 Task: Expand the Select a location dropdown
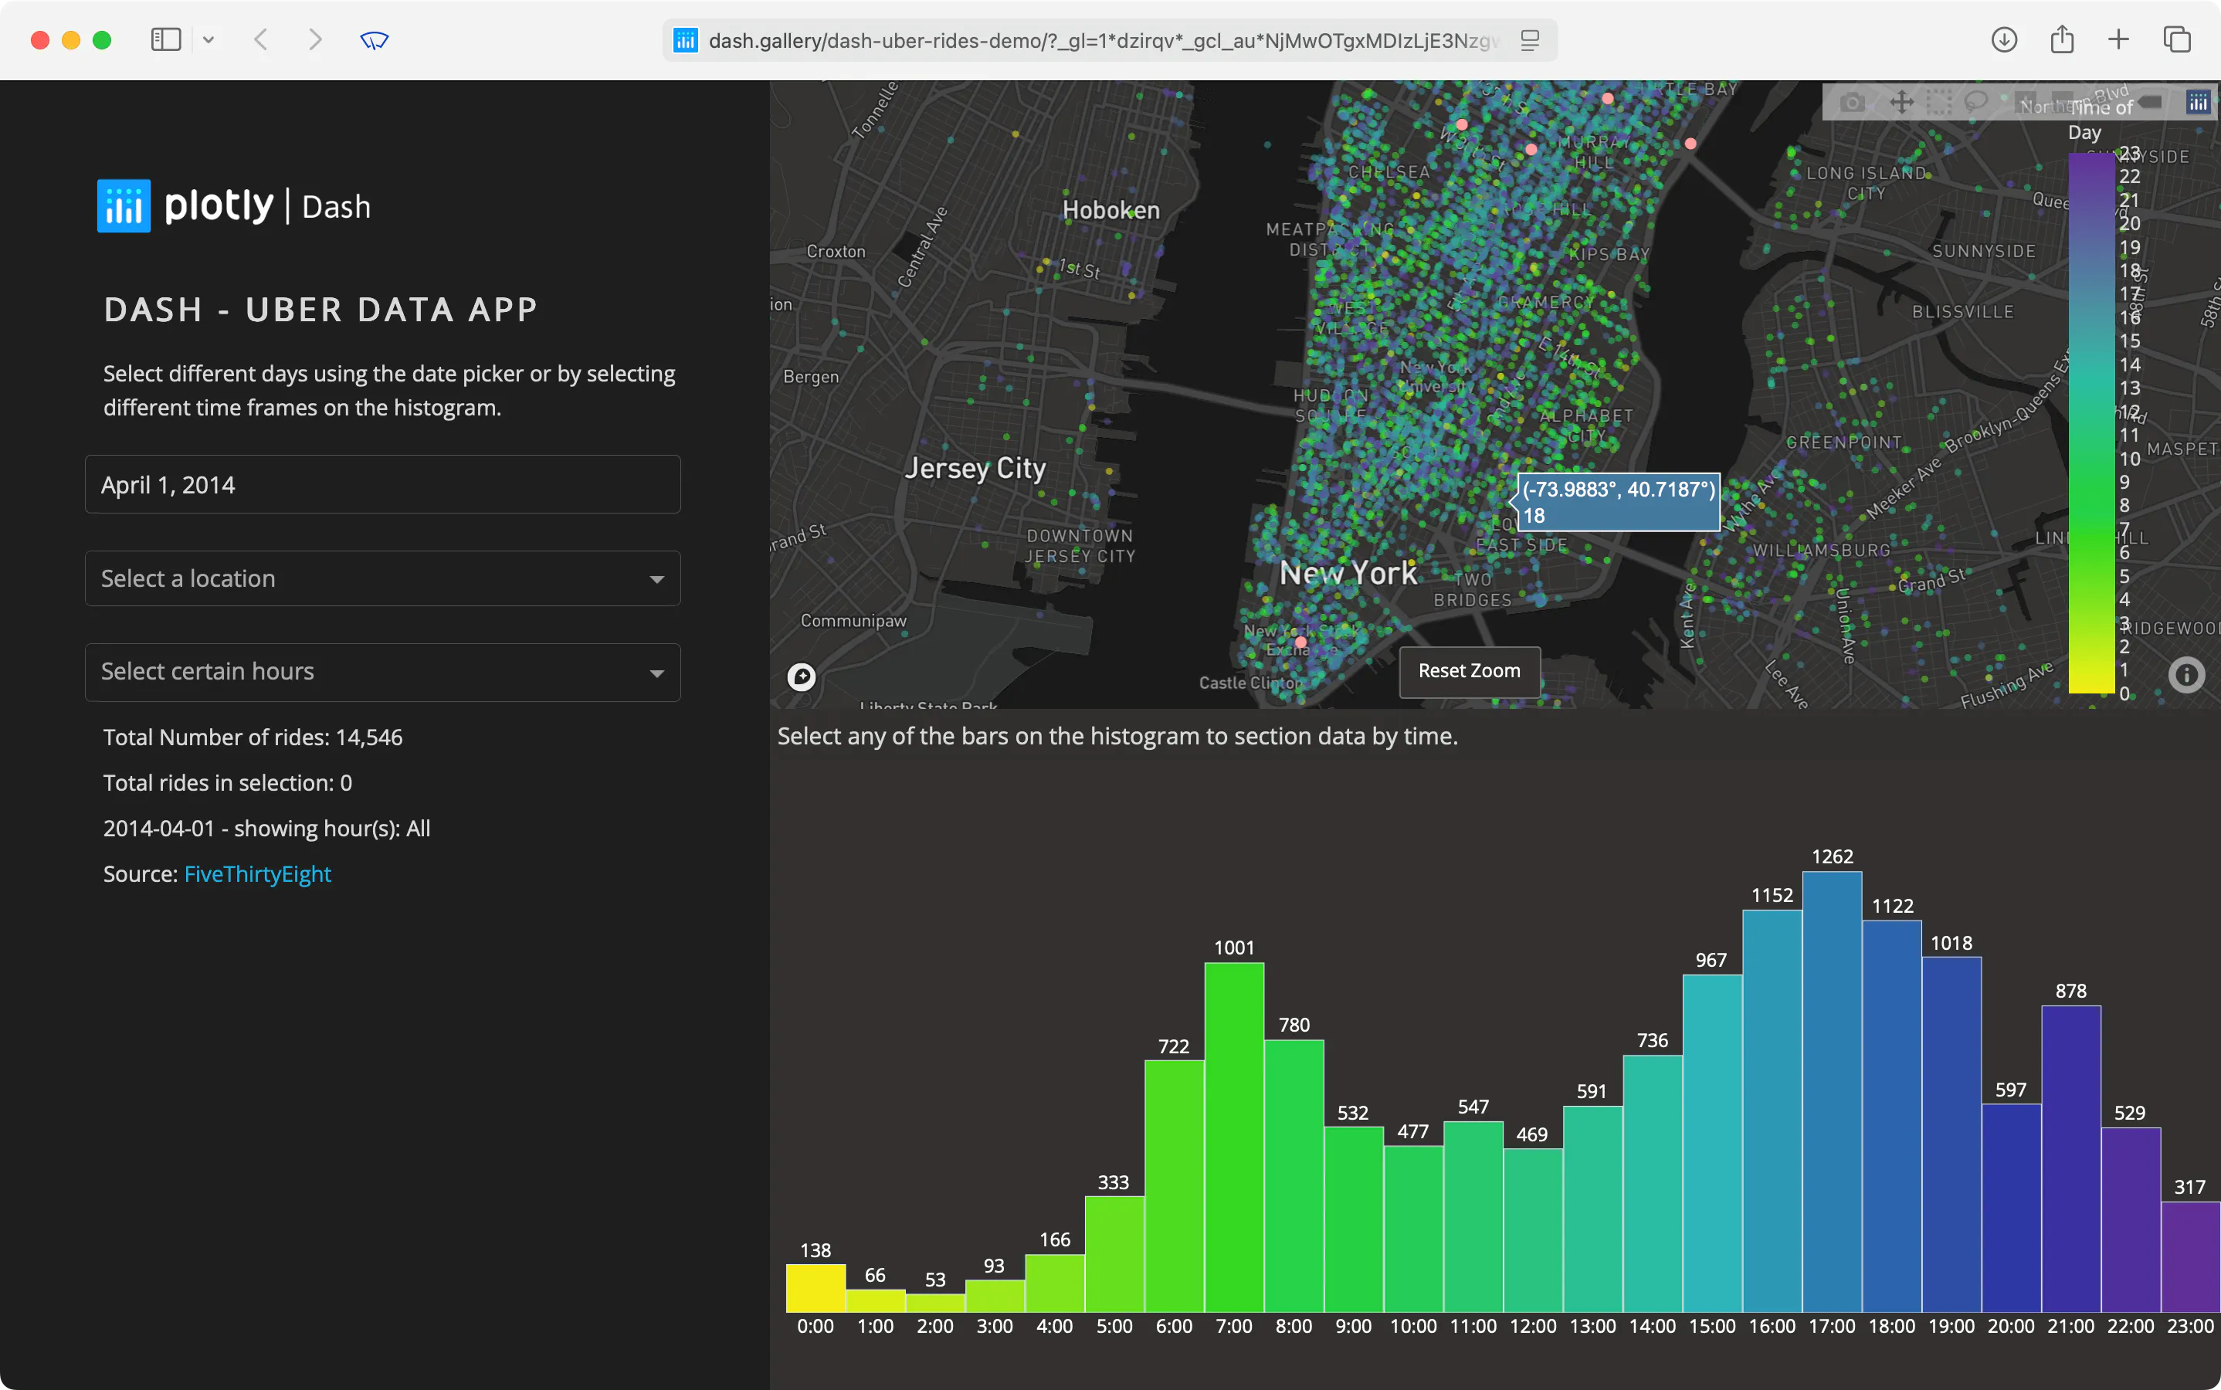click(382, 578)
